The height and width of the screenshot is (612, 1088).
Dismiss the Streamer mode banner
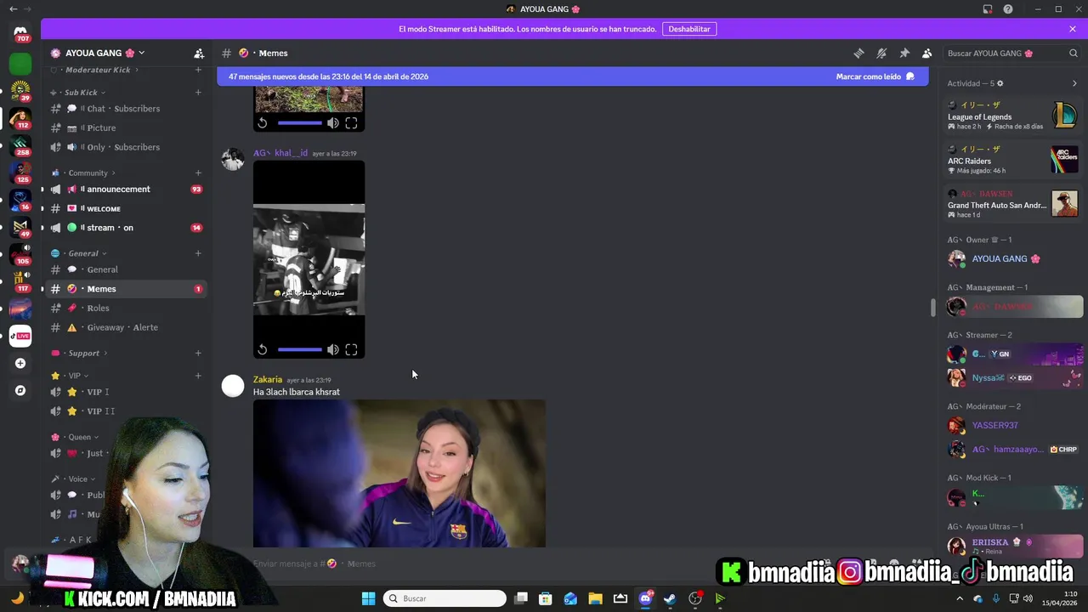click(1073, 29)
